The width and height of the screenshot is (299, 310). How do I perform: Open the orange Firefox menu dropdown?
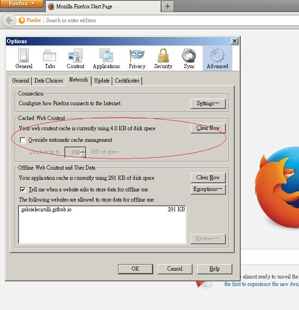click(x=22, y=4)
